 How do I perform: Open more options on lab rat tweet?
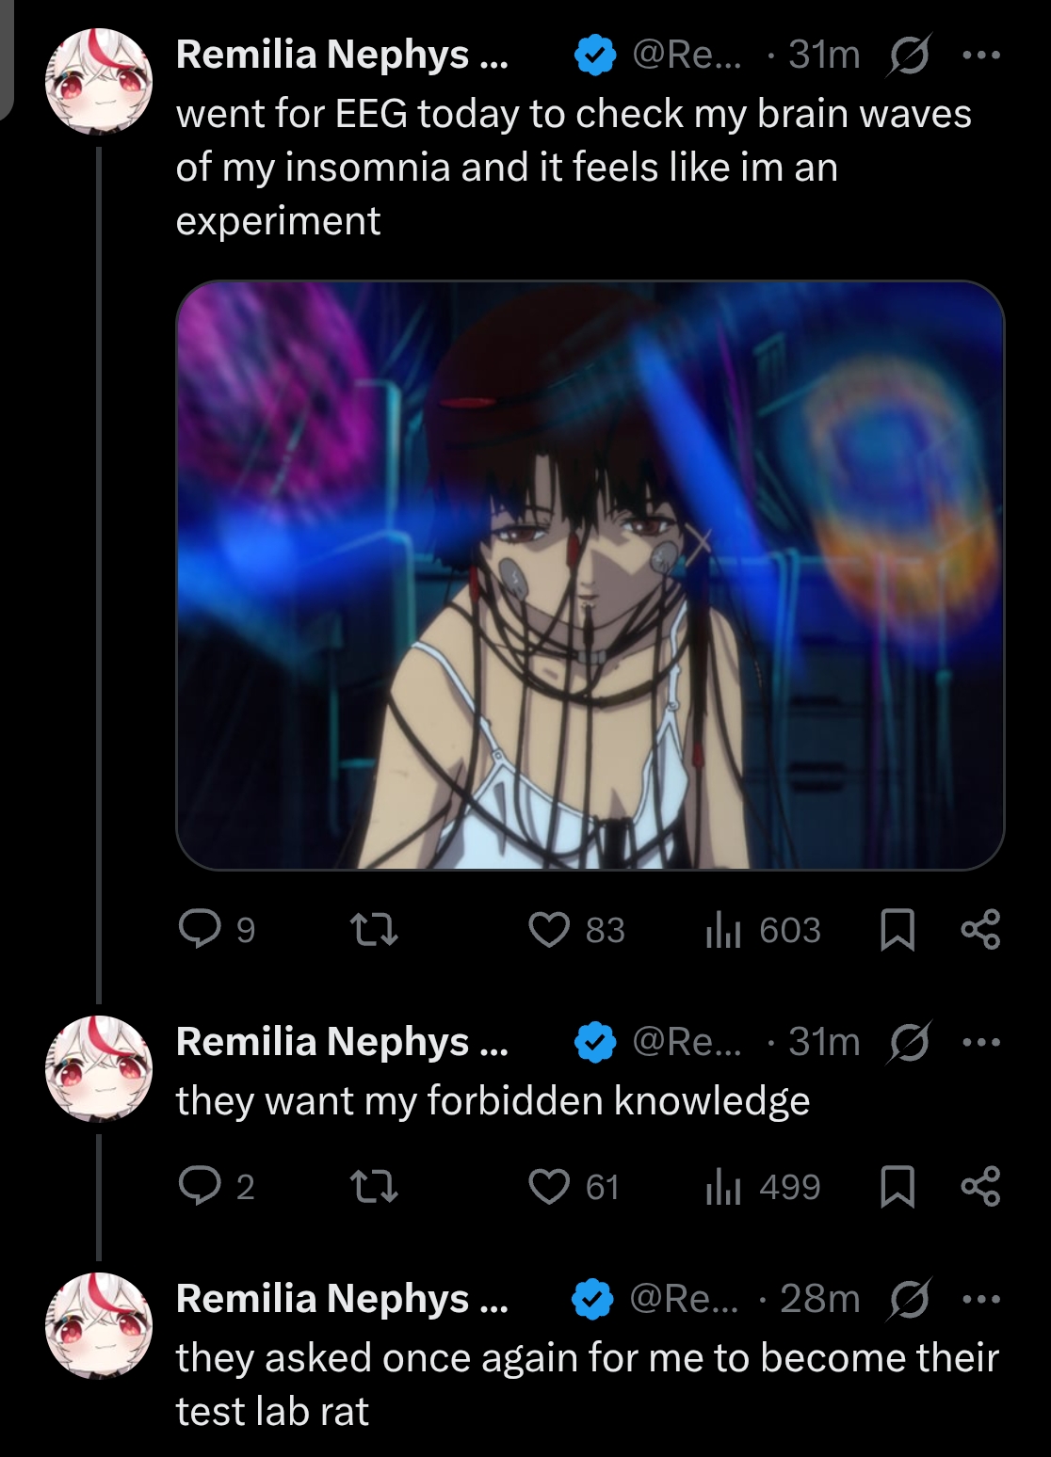point(981,1300)
